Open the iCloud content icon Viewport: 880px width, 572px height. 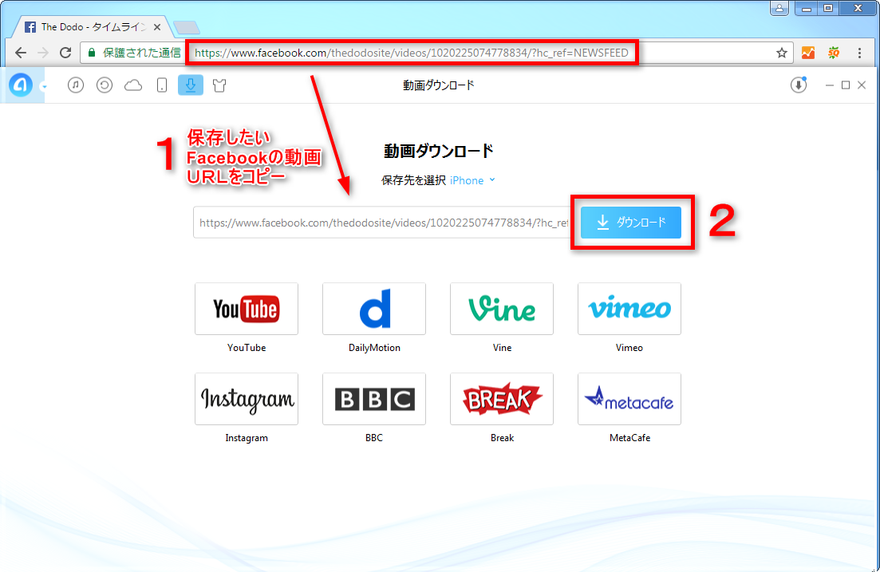(x=133, y=85)
